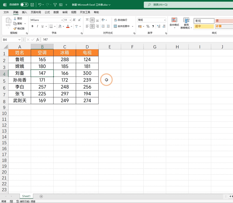Click the 自动换行 wrap text button
The width and height of the screenshot is (233, 203).
[121, 20]
